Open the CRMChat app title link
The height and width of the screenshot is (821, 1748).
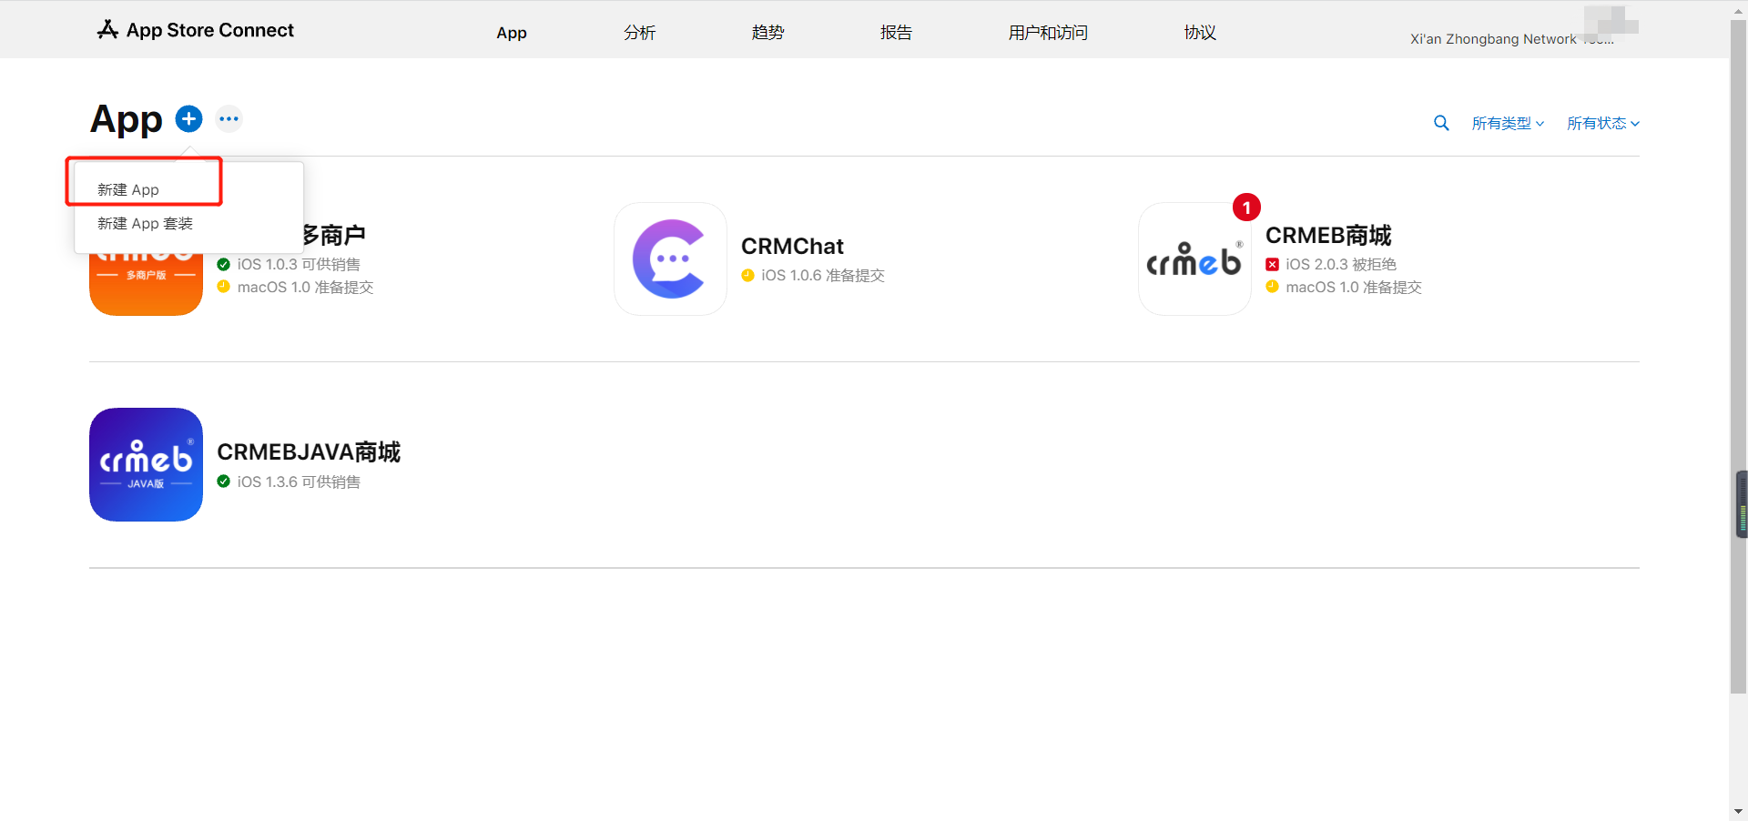tap(792, 246)
